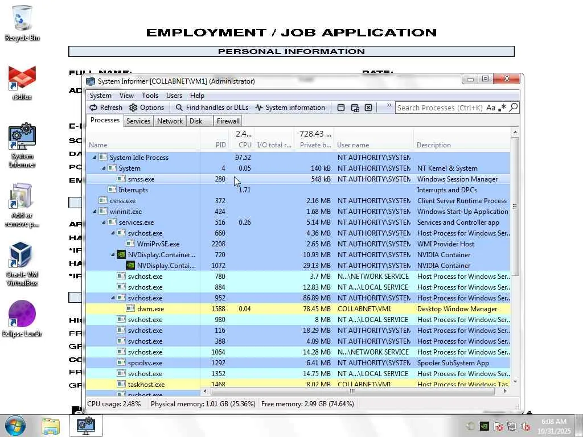Click the Refresh toolbar button
The width and height of the screenshot is (583, 437).
click(106, 108)
